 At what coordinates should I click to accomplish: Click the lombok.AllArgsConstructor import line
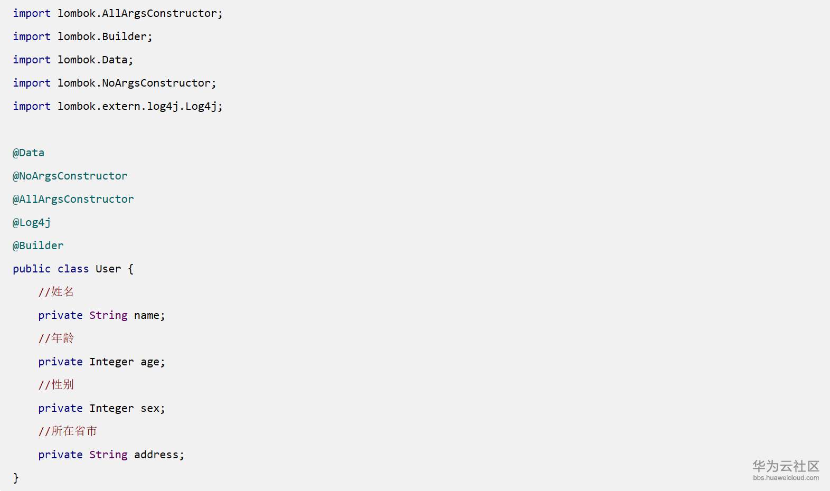(117, 14)
